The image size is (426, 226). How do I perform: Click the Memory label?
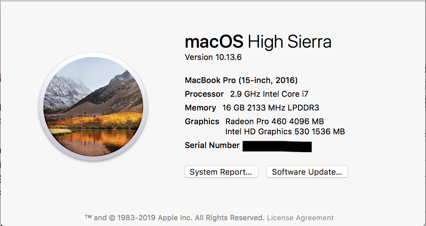click(200, 108)
